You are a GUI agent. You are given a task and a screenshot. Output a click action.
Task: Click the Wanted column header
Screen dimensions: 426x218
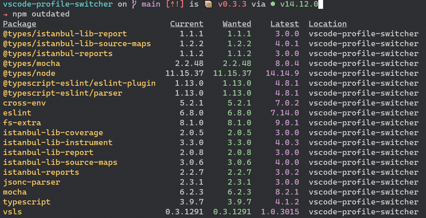[237, 24]
